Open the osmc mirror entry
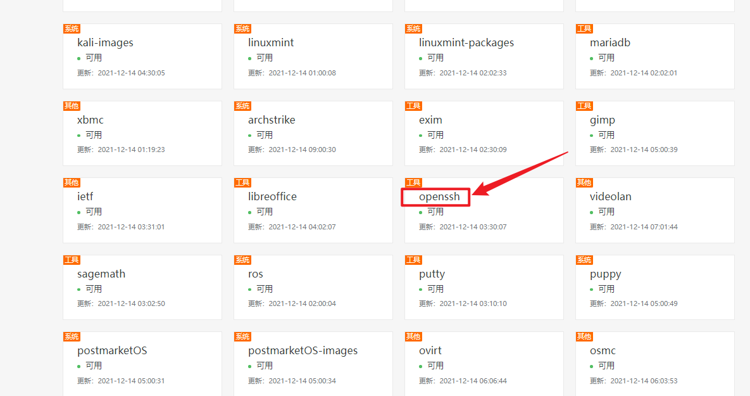This screenshot has height=396, width=750. click(x=602, y=350)
